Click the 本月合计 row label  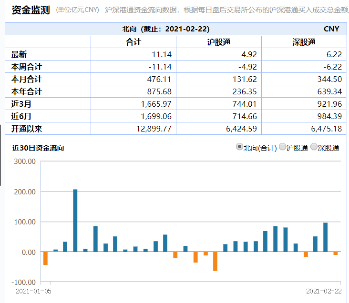coord(27,79)
